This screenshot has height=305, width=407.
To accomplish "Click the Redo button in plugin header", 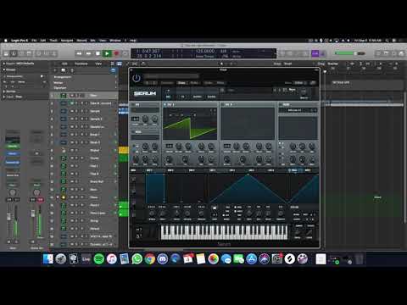I will point(220,83).
